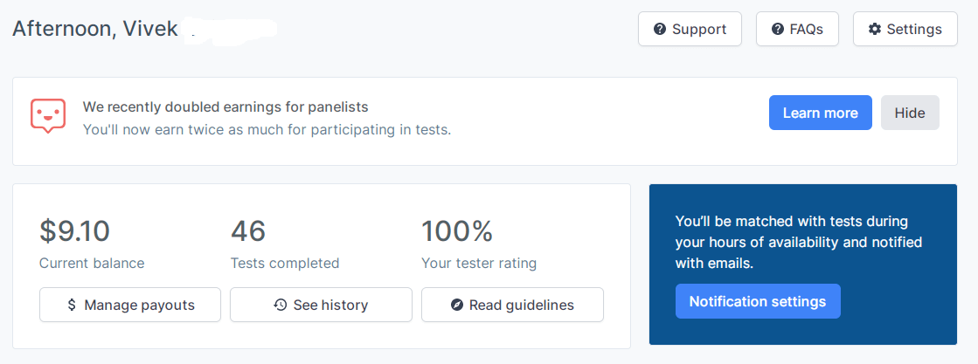Click the 46 tests completed figure
This screenshot has width=978, height=364.
(x=248, y=231)
